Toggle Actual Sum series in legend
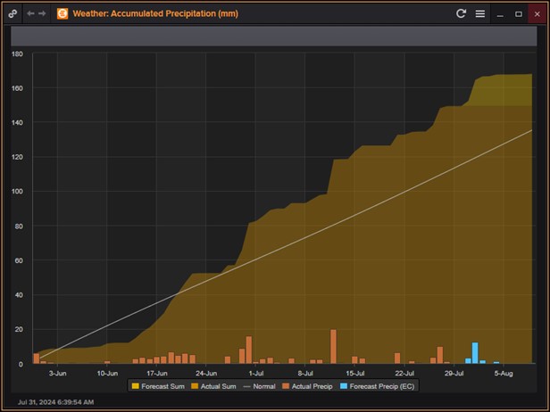The width and height of the screenshot is (550, 412). click(212, 386)
